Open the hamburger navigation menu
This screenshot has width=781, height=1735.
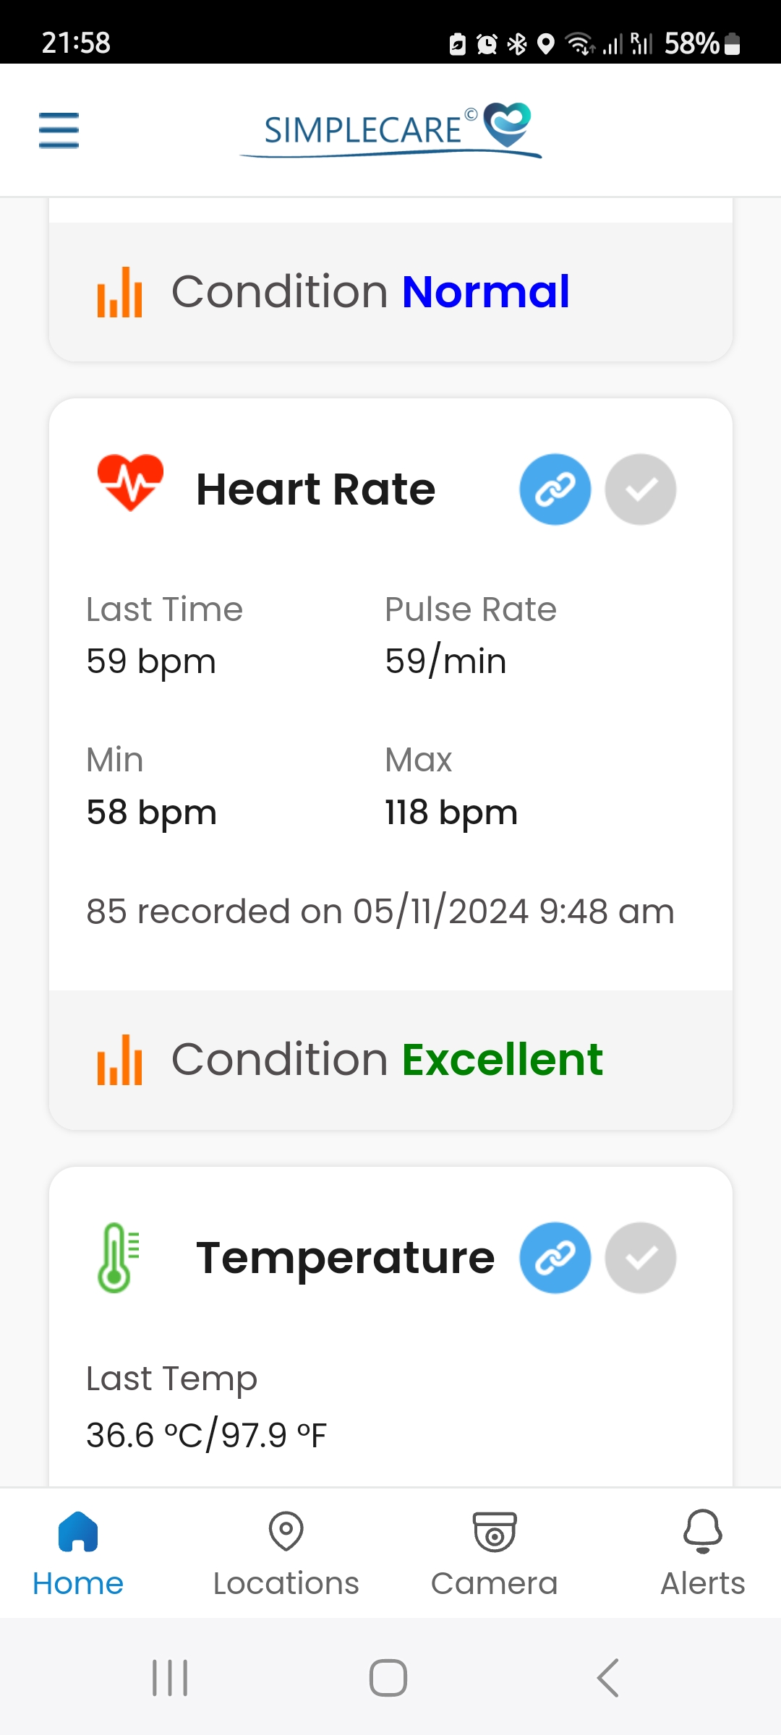pos(59,130)
